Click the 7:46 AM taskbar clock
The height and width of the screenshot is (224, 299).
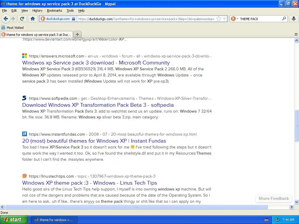288,220
